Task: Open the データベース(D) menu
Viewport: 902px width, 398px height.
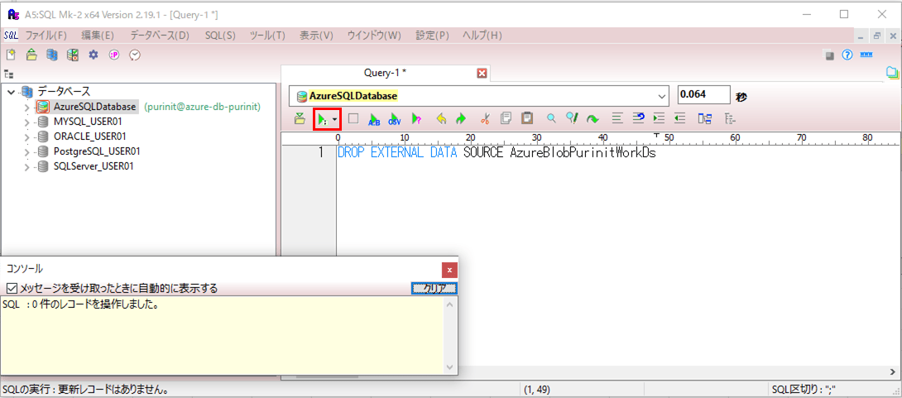Action: point(160,35)
